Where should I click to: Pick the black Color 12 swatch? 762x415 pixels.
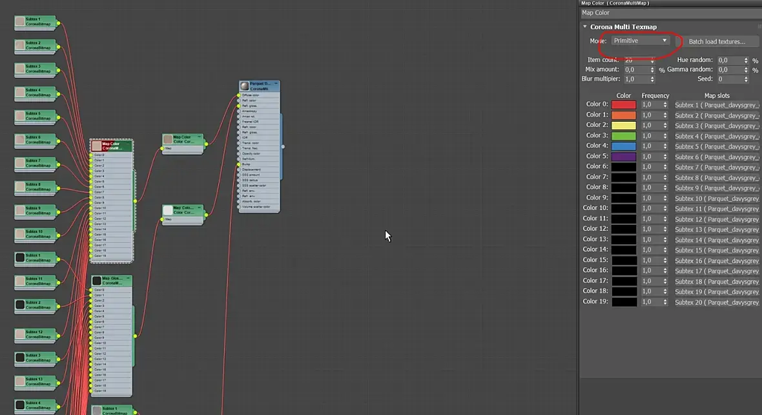coord(624,229)
